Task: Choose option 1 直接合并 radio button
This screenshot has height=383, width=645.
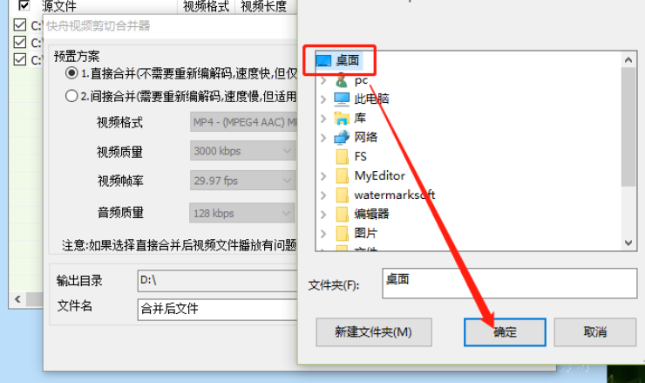Action: point(71,73)
